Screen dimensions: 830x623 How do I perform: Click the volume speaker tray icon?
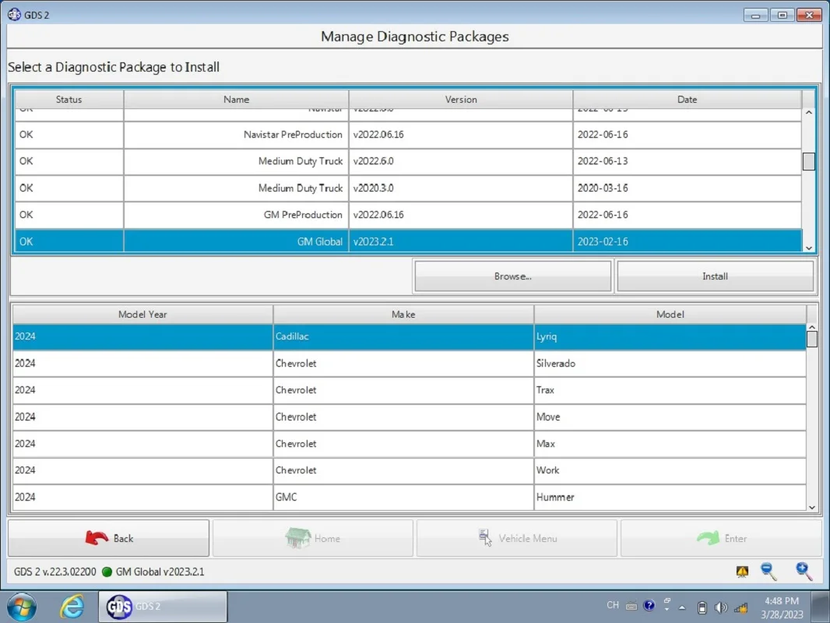click(x=720, y=607)
